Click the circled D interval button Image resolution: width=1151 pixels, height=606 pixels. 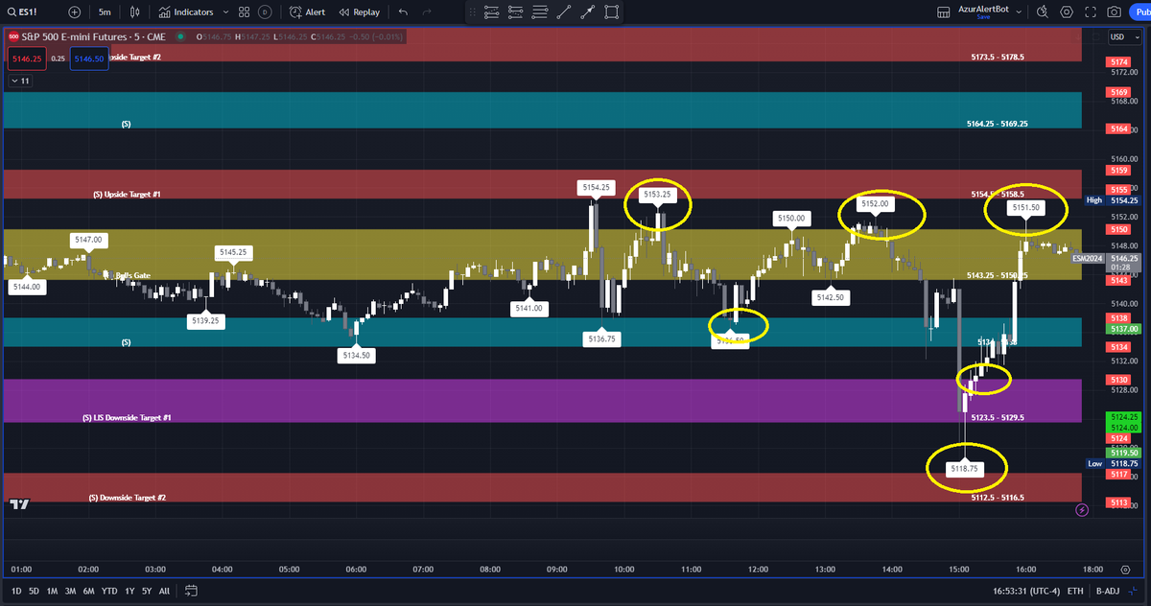[265, 12]
